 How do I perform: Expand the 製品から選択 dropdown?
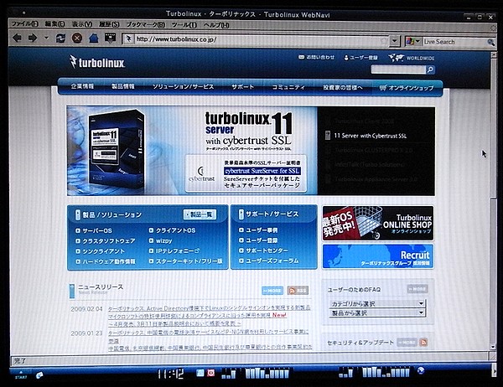(x=377, y=313)
